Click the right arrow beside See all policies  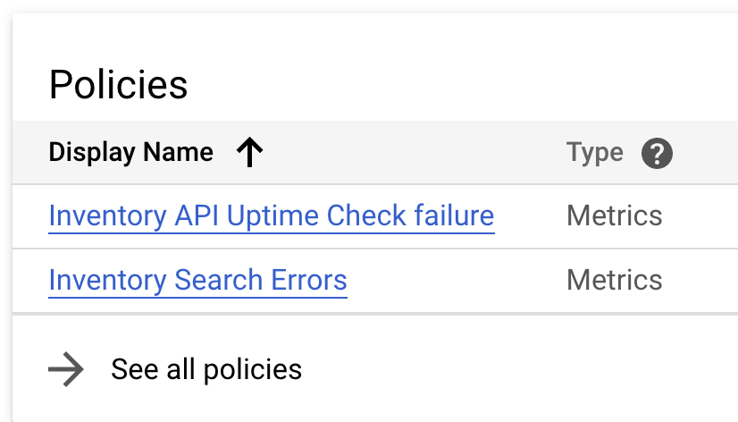tap(66, 369)
